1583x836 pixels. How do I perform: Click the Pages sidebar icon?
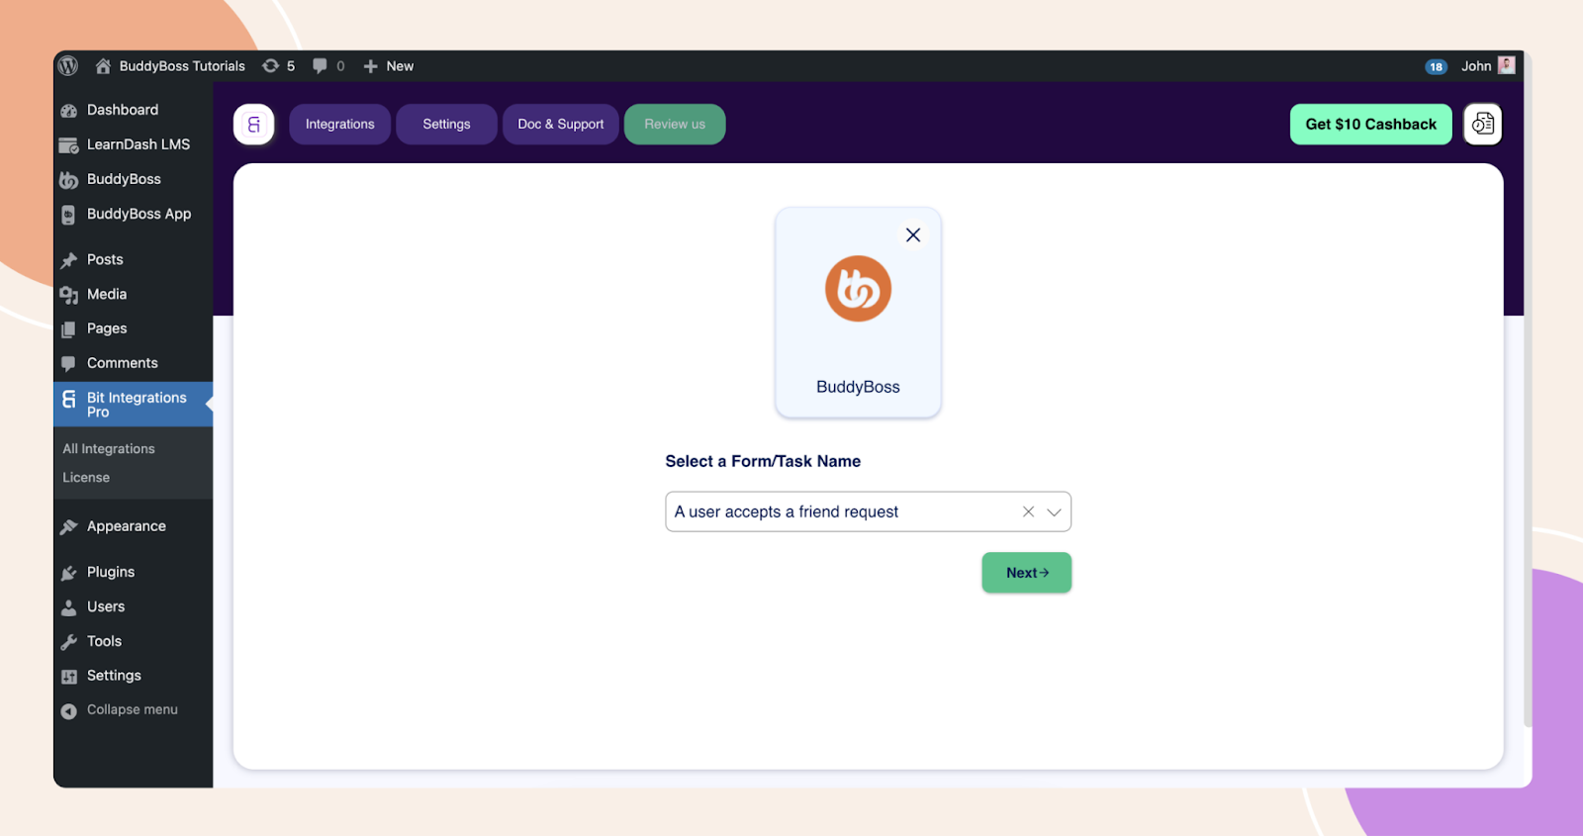tap(68, 329)
